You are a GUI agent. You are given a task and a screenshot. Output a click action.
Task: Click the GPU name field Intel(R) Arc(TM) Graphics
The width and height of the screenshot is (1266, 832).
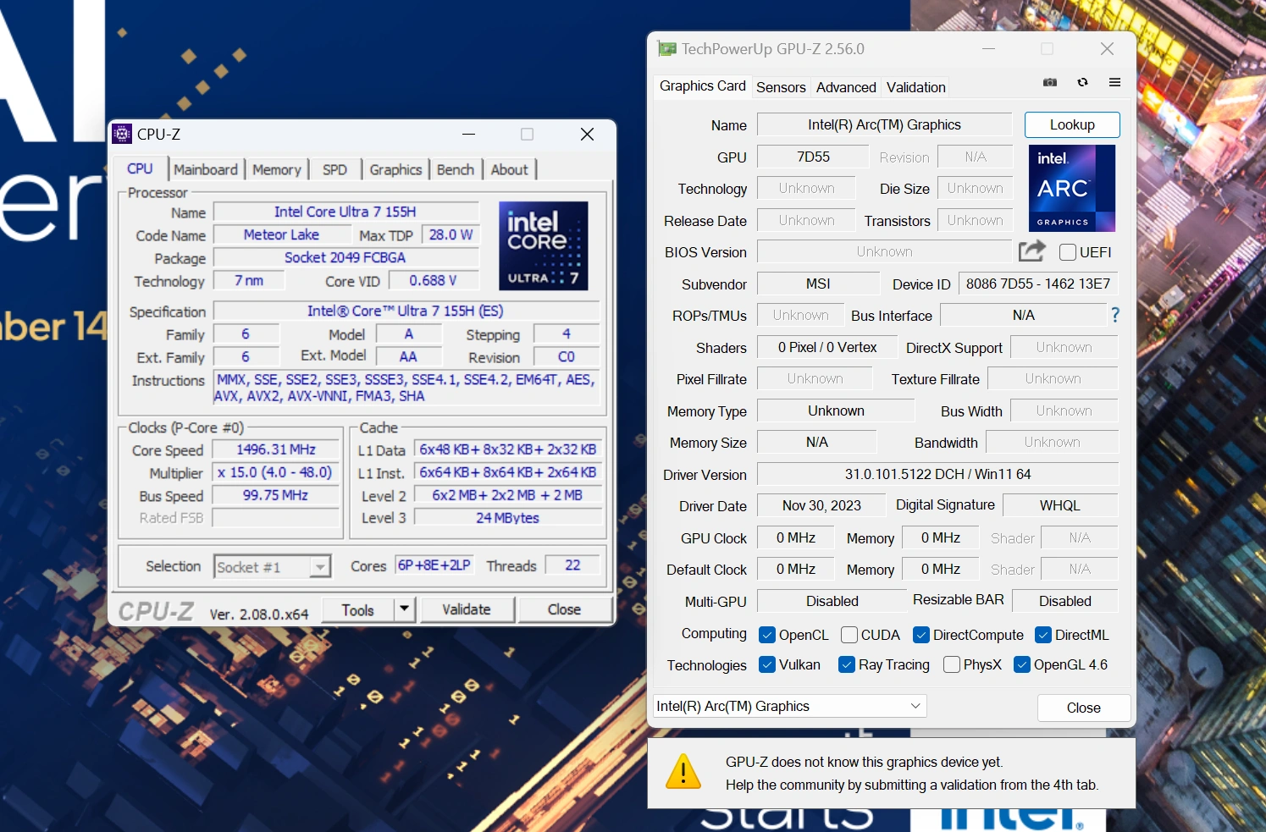click(x=884, y=124)
